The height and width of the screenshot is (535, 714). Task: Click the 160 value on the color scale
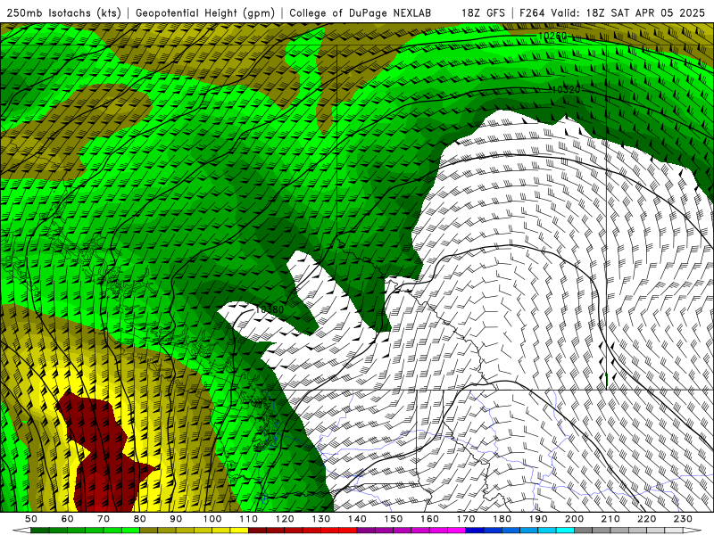(429, 519)
